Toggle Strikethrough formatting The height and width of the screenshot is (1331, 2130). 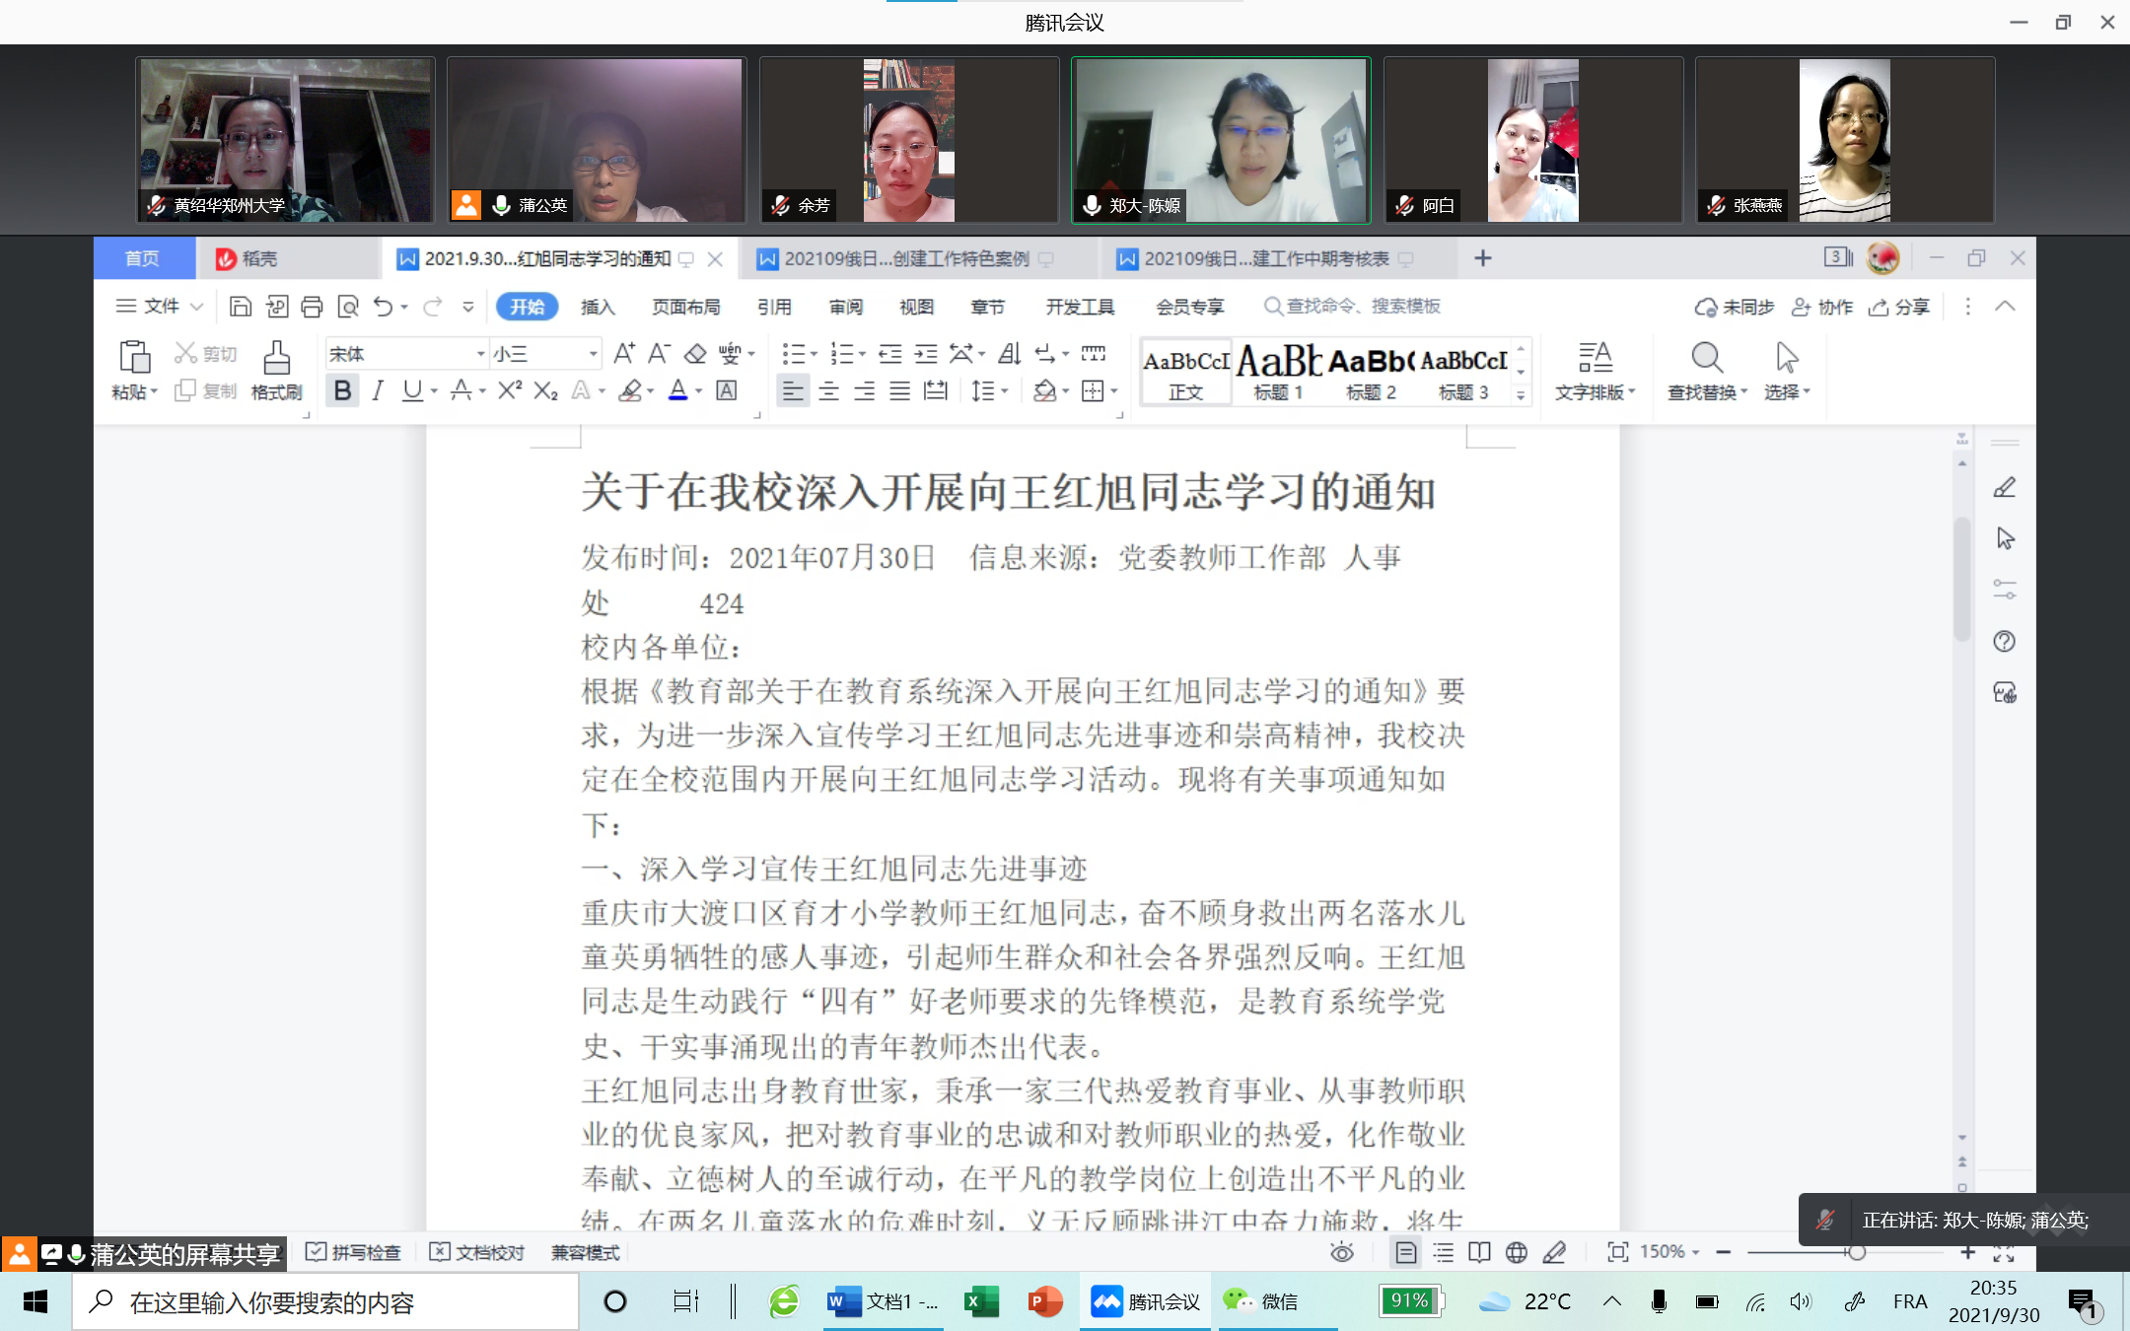pyautogui.click(x=461, y=391)
